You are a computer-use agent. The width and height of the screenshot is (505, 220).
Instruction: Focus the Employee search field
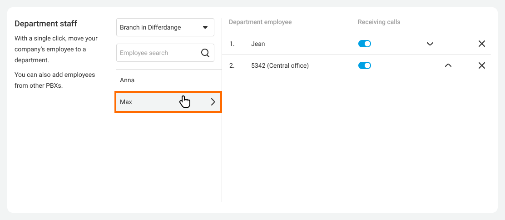157,53
